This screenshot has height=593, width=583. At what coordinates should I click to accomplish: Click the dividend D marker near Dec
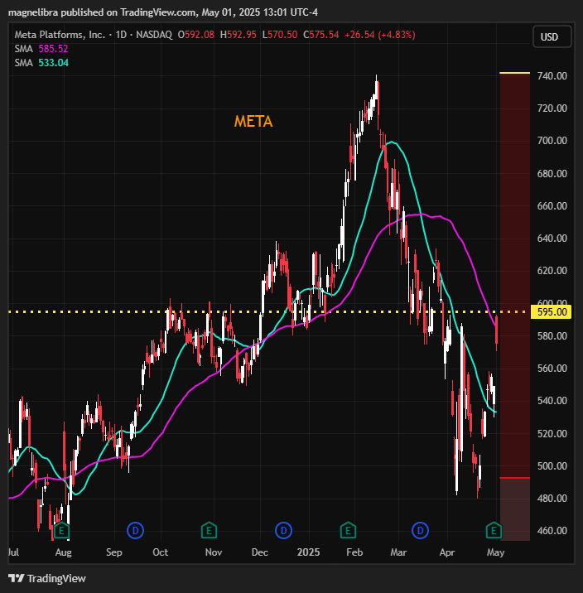click(x=283, y=531)
